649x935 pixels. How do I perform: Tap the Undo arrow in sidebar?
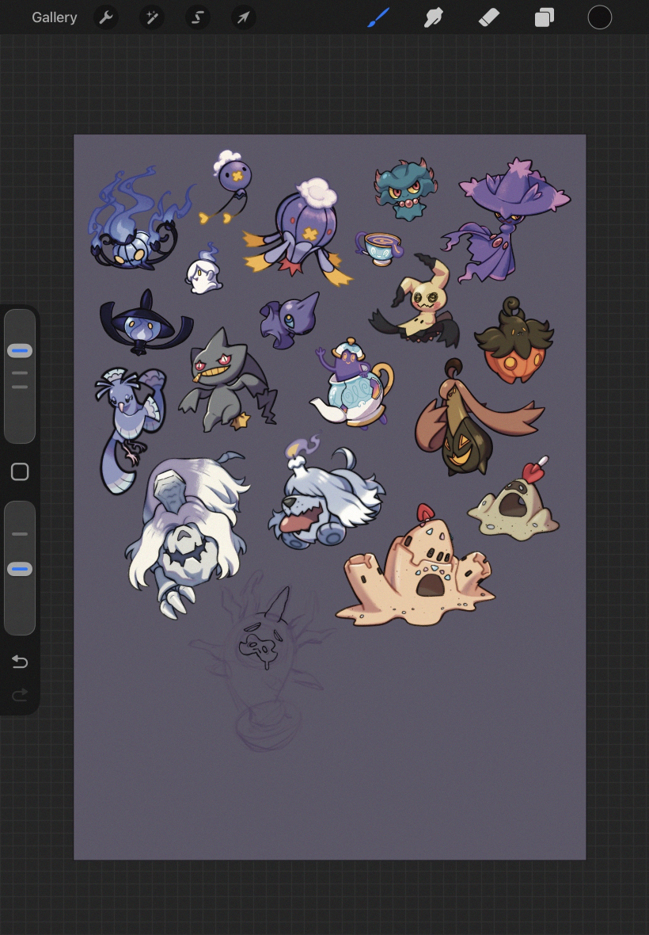click(20, 662)
